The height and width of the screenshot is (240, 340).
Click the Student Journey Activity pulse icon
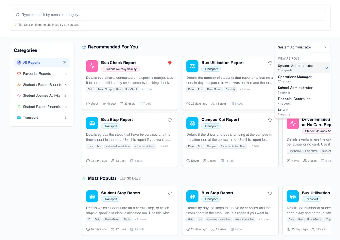pos(19,96)
